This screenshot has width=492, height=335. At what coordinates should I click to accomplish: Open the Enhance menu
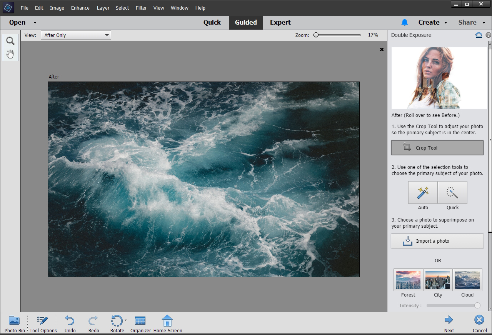coord(80,8)
